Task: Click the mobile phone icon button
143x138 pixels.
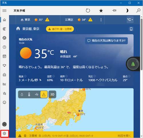Action: [x=131, y=29]
